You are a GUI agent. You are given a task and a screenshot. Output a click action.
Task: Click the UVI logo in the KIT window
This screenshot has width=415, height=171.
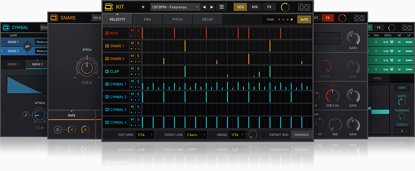point(304,7)
